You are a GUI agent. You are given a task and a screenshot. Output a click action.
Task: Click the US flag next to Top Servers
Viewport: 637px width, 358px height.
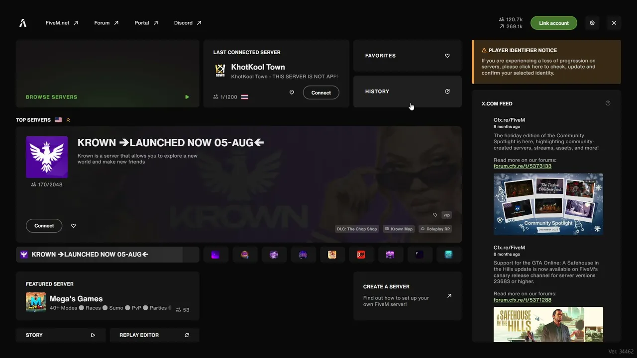click(x=58, y=120)
